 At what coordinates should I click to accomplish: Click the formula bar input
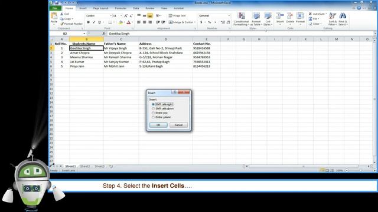click(241, 34)
